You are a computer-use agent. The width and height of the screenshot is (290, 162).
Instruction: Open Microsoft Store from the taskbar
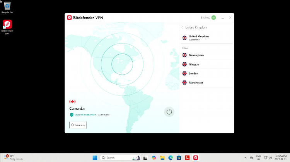179,158
